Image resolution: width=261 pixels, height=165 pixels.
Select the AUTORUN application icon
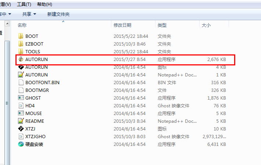point(21,59)
